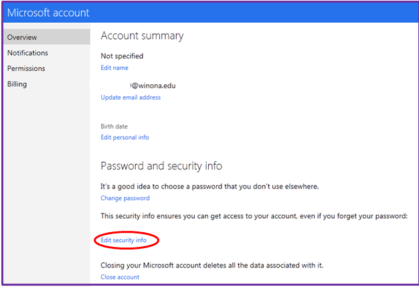Click the Change password link
The image size is (419, 287).
coord(125,198)
